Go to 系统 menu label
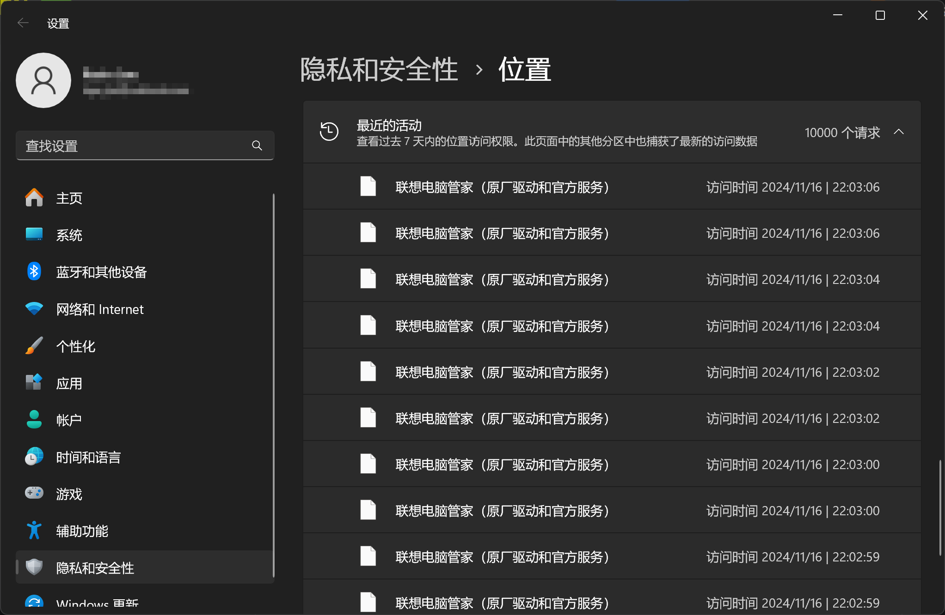Image resolution: width=945 pixels, height=615 pixels. tap(69, 235)
